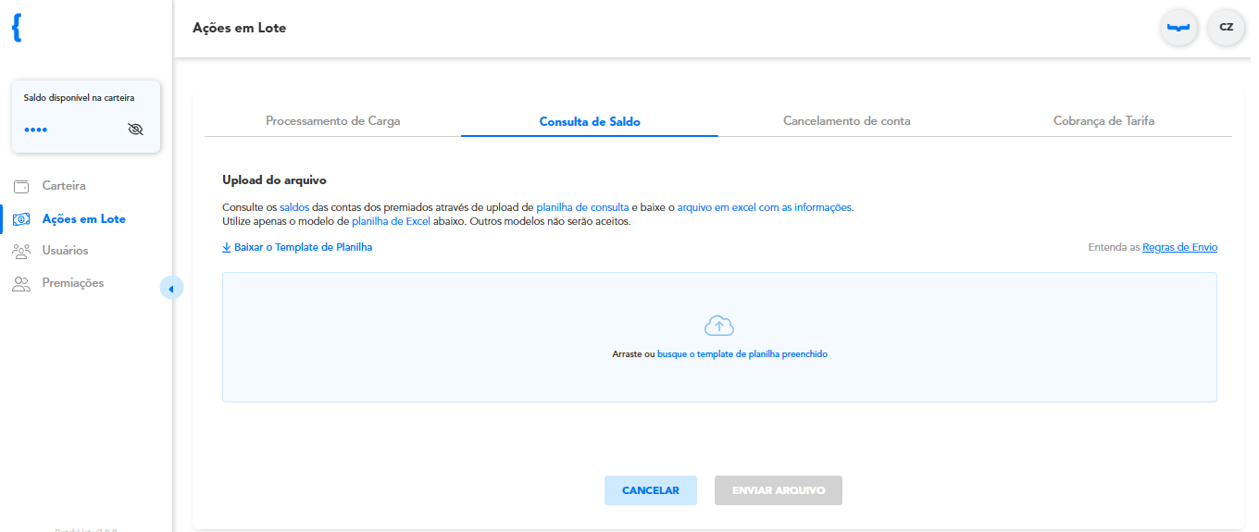Click the cloud upload icon
The width and height of the screenshot is (1259, 532).
point(719,326)
